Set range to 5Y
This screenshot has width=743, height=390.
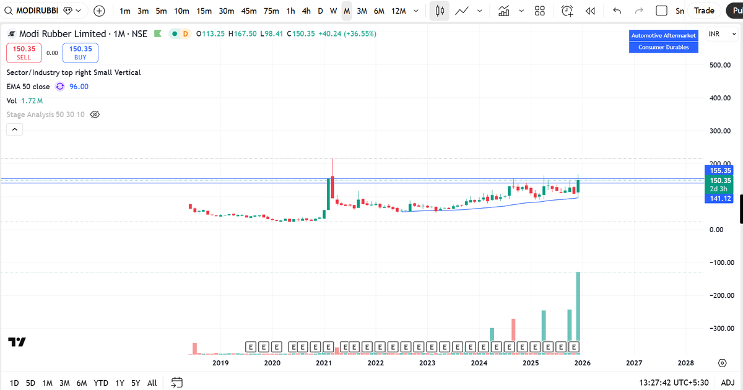coord(136,383)
